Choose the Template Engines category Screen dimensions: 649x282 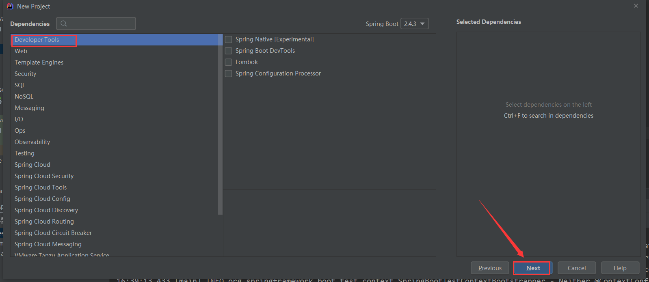114,62
